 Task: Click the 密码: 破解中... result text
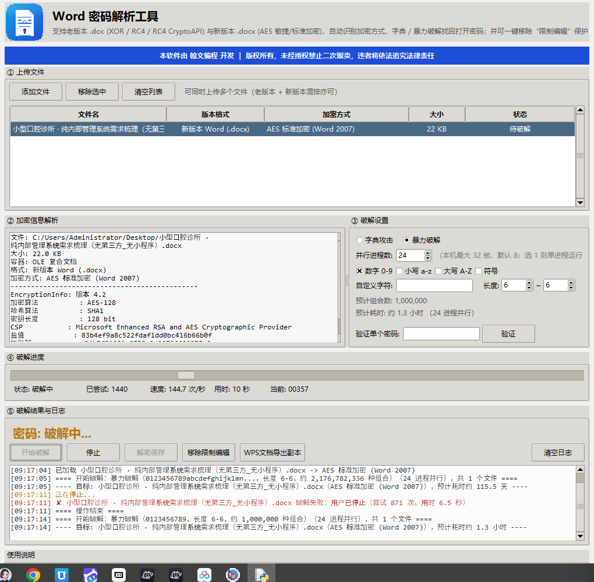(x=52, y=433)
